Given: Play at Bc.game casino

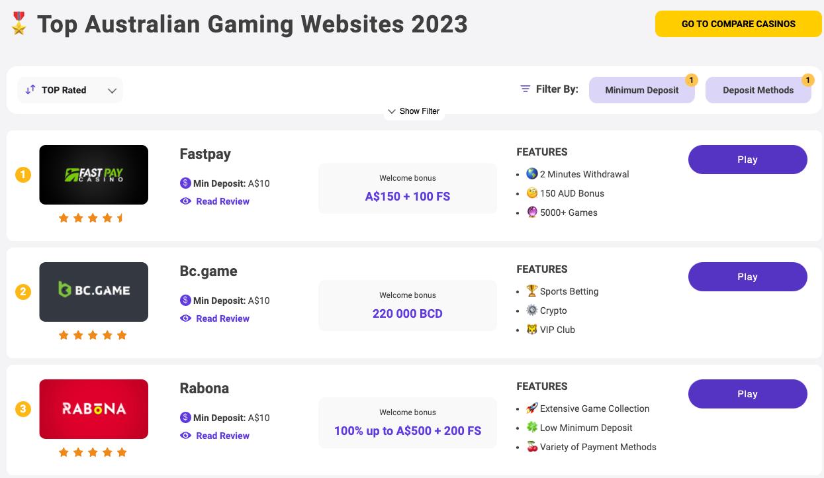Looking at the screenshot, I should tap(748, 277).
